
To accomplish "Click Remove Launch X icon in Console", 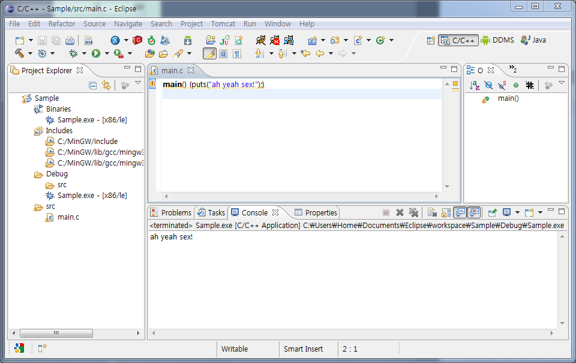I will coord(400,212).
